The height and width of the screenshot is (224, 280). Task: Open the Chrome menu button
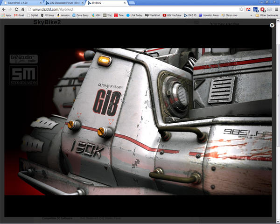click(x=276, y=9)
